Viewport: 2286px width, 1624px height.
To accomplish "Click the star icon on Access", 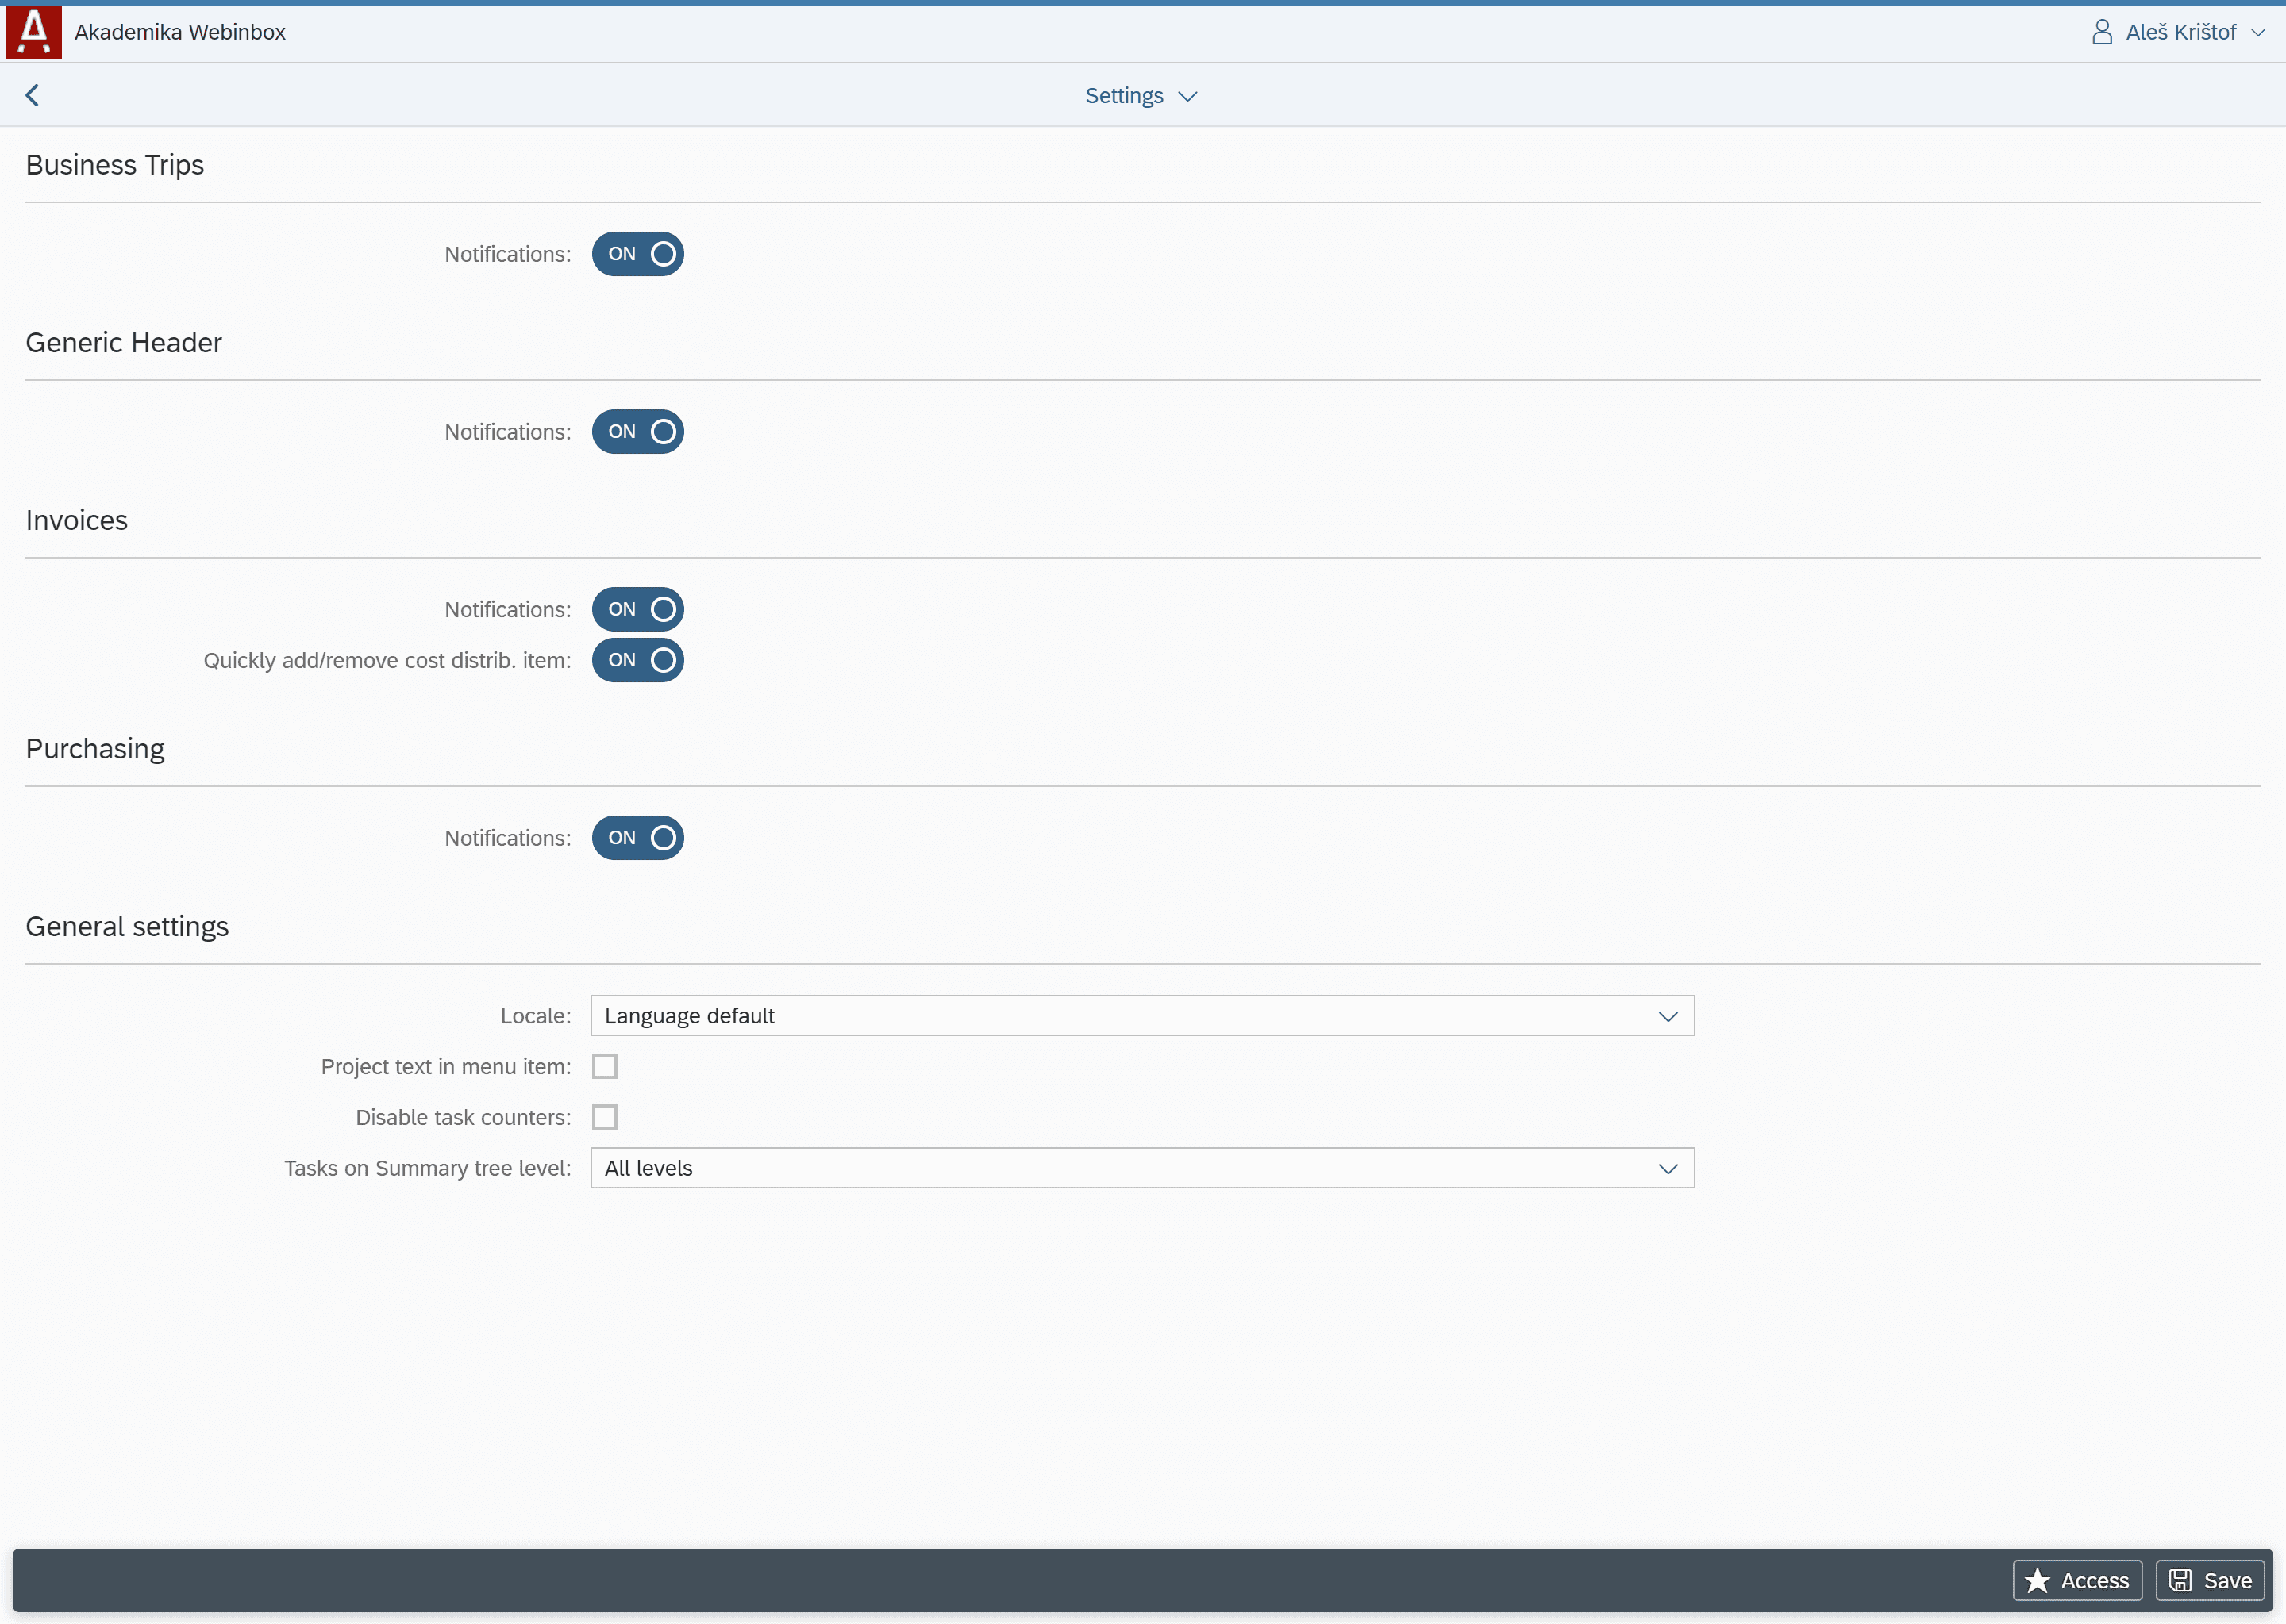I will pos(2037,1580).
